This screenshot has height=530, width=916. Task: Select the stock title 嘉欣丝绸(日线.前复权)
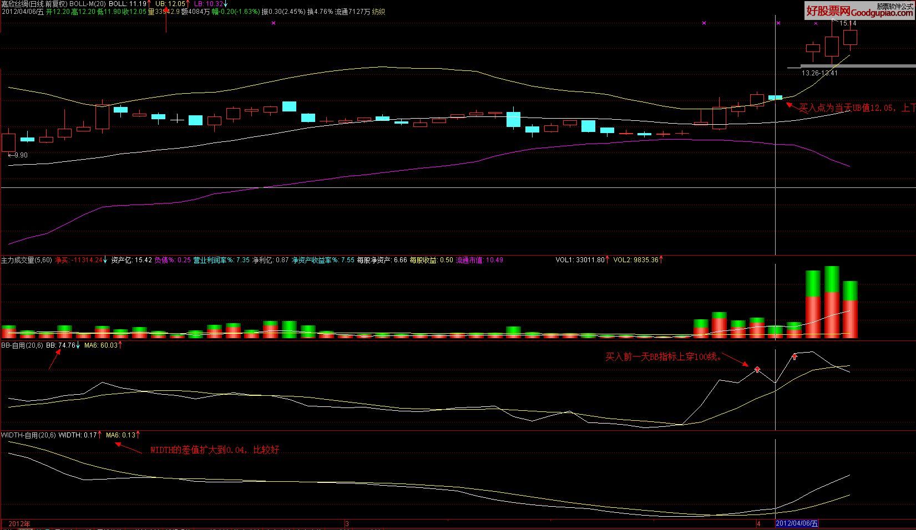pos(34,3)
